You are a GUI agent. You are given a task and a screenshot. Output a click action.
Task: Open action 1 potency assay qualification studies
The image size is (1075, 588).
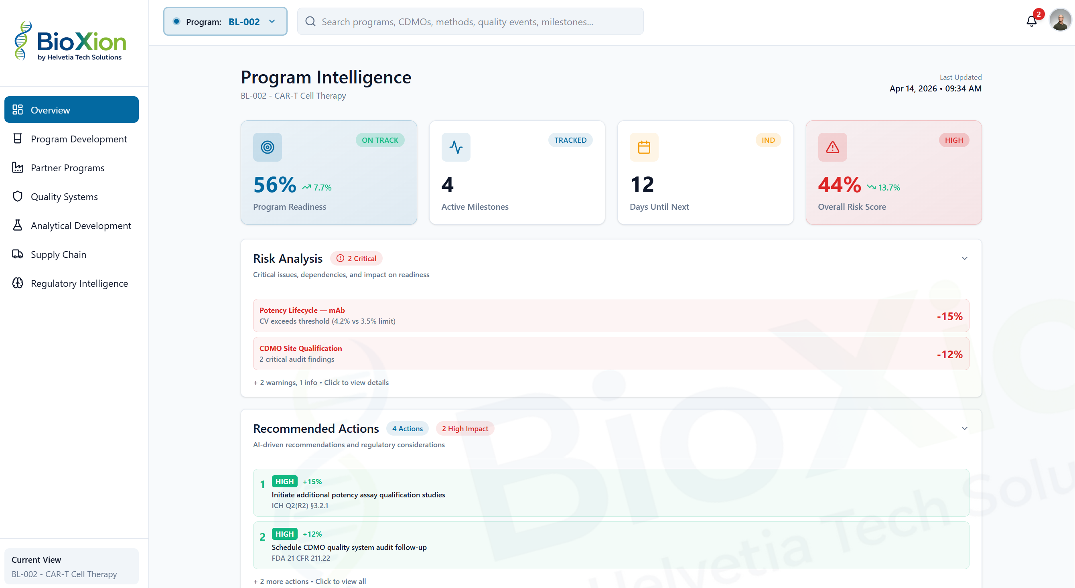(611, 493)
